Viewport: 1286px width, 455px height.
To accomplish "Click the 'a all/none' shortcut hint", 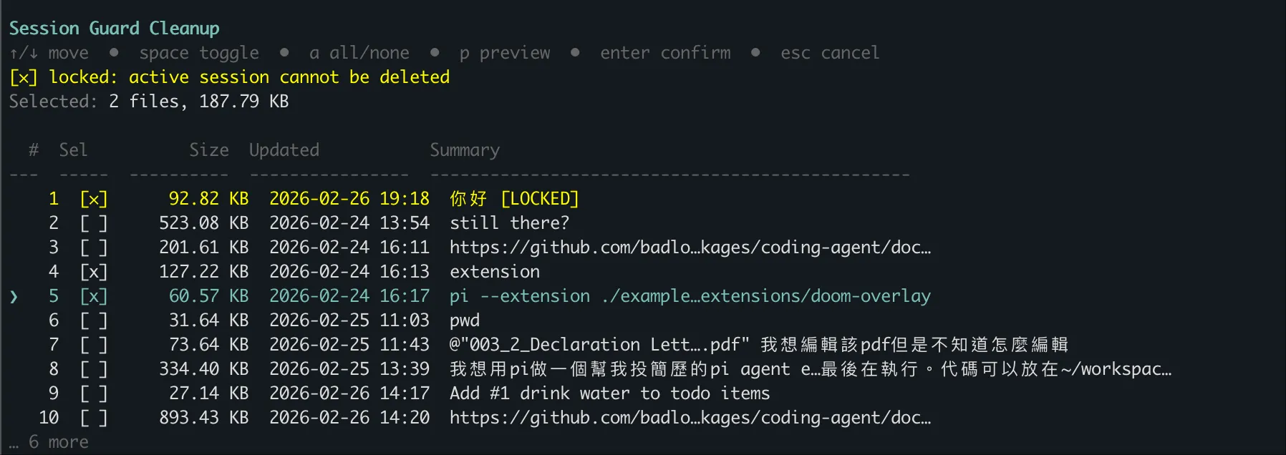I will [359, 53].
